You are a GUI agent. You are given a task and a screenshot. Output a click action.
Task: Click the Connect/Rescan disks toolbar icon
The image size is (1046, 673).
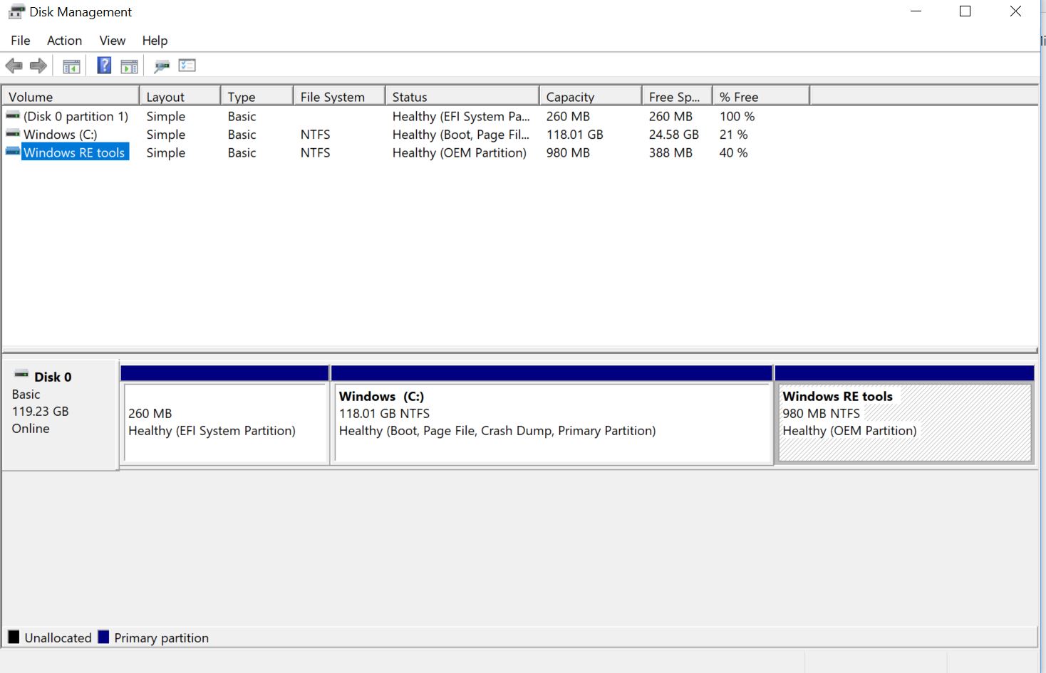(x=162, y=66)
